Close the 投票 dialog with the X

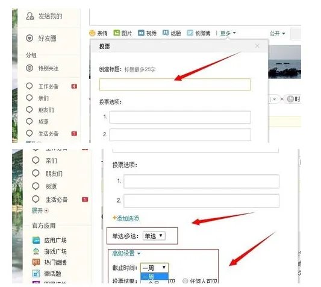tap(257, 46)
